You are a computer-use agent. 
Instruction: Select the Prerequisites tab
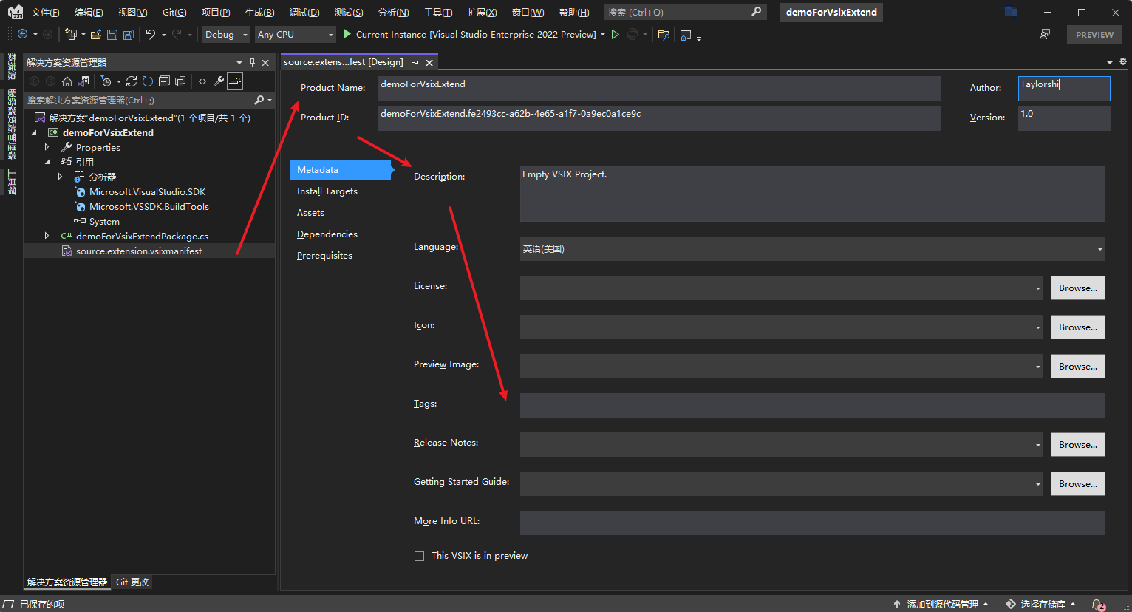click(x=324, y=255)
